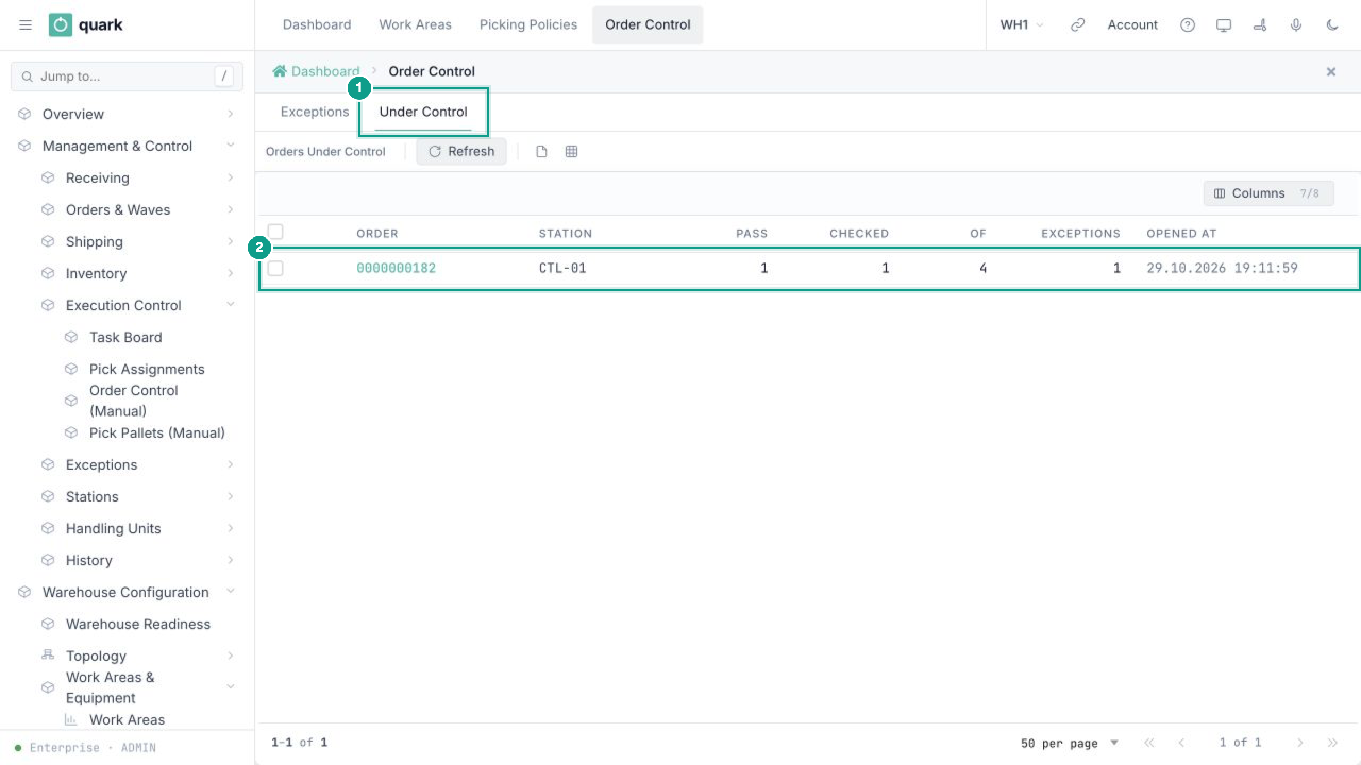Go to the last page arrow
The image size is (1361, 765).
(x=1332, y=743)
